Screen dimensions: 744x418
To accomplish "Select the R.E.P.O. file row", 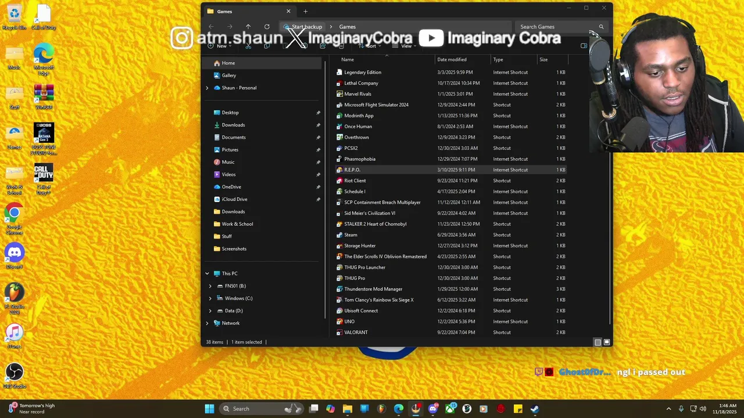I will coord(451,170).
